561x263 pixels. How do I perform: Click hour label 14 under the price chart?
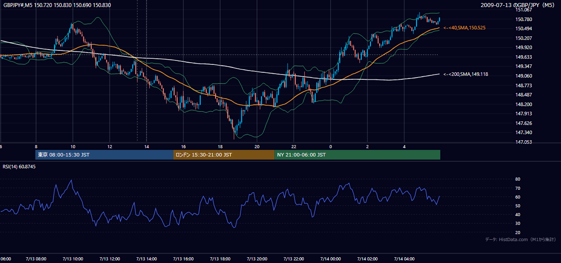coord(147,147)
